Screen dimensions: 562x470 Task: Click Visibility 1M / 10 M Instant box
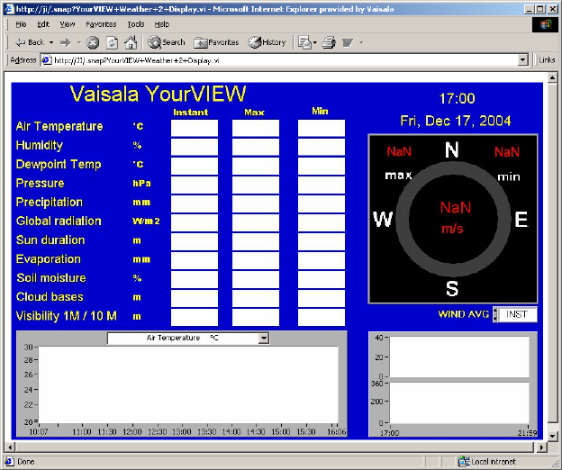pyautogui.click(x=195, y=318)
